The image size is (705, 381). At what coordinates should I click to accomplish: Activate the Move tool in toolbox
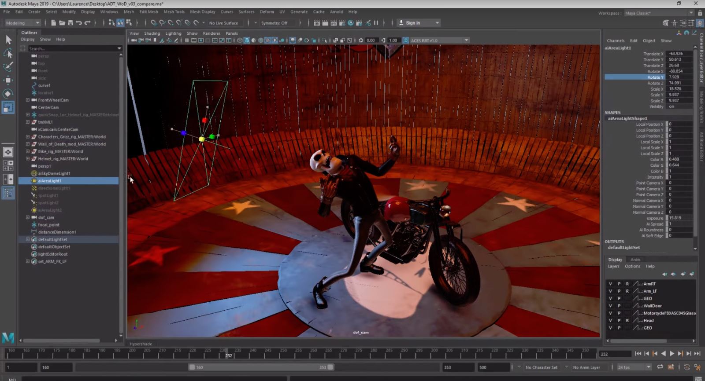(x=8, y=80)
